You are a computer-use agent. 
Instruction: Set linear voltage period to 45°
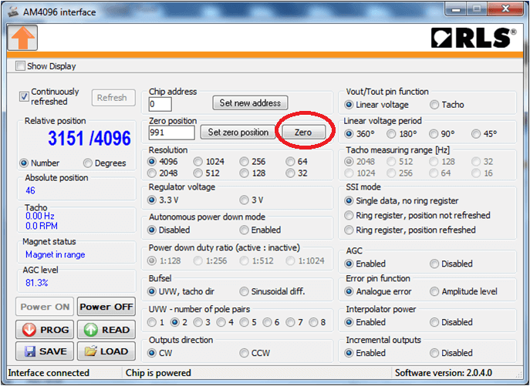(x=484, y=134)
